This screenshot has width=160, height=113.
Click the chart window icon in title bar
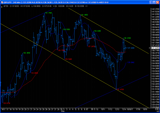2,2
